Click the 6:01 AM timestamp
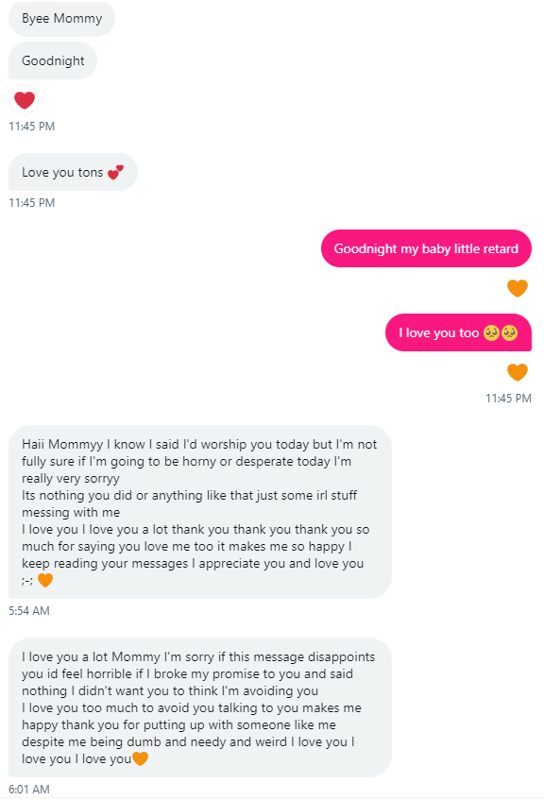544x800 pixels. (x=29, y=790)
